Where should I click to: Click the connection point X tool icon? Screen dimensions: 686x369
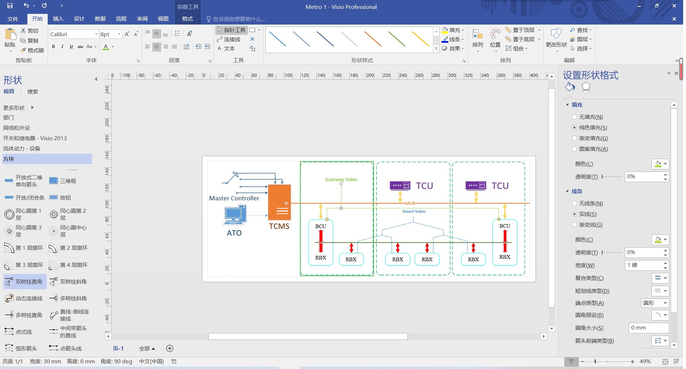pos(252,39)
